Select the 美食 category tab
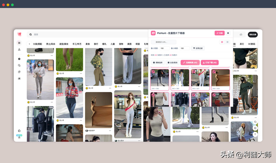 (x=88, y=44)
